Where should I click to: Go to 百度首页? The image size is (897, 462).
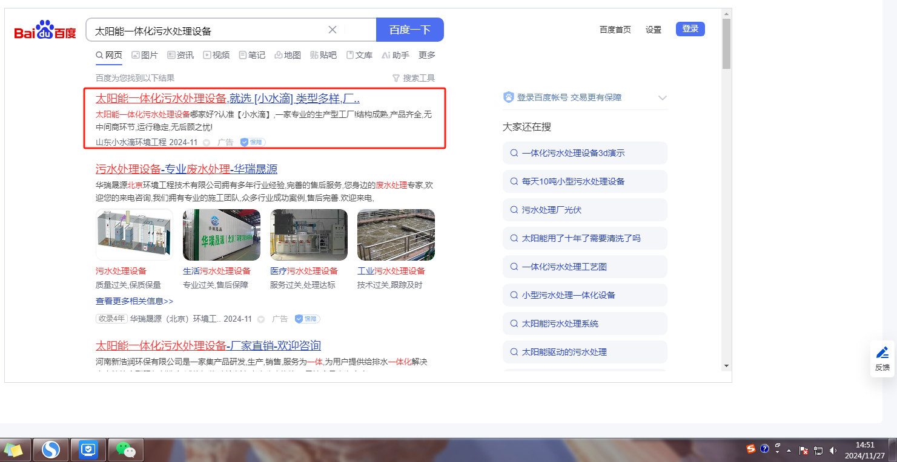coord(615,29)
